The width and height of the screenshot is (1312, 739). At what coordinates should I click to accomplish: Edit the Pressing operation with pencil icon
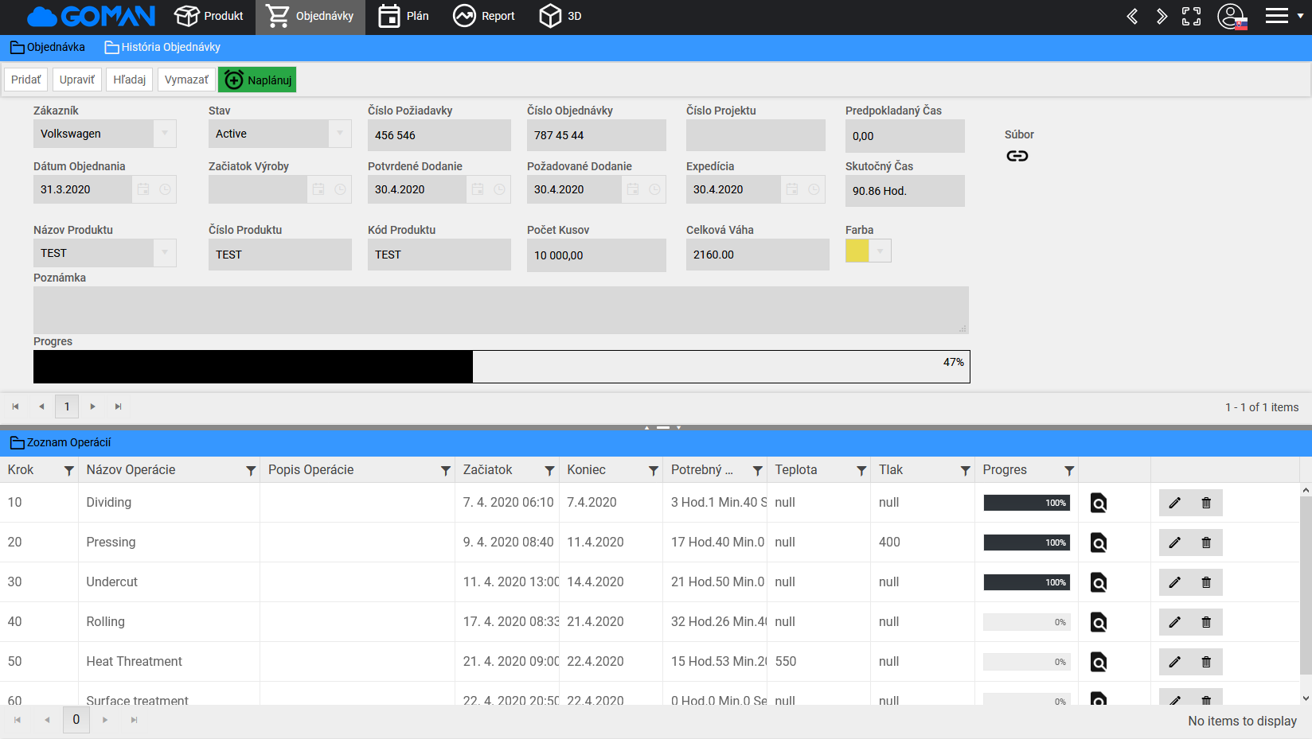1174,543
